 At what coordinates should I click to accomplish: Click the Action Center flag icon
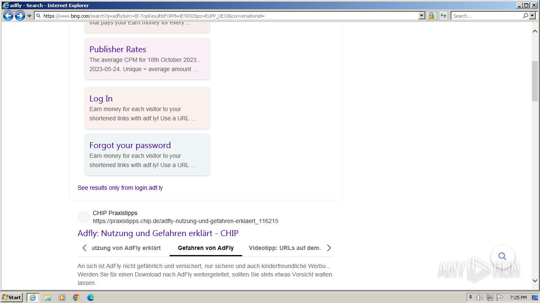(500, 298)
